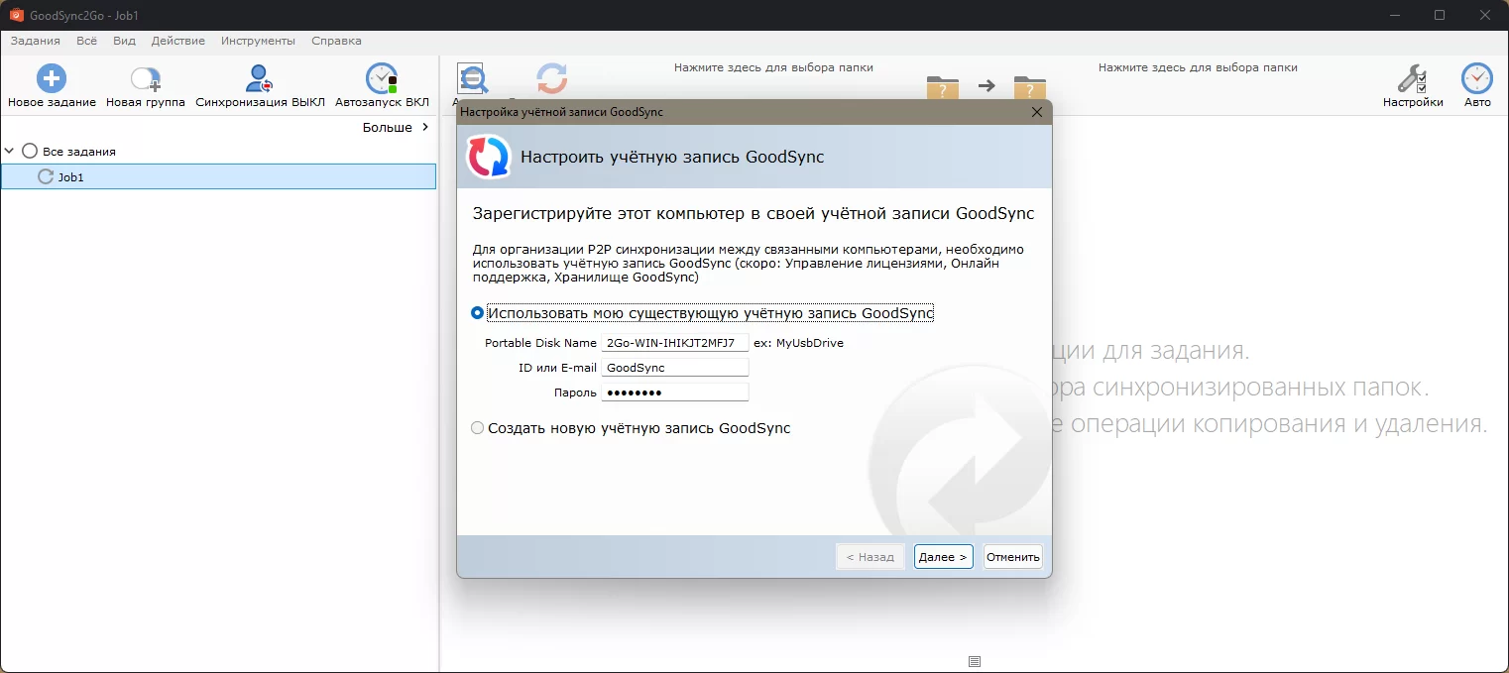Screen dimensions: 1509x673
Task: Click the Пароль password field
Action: 675,393
